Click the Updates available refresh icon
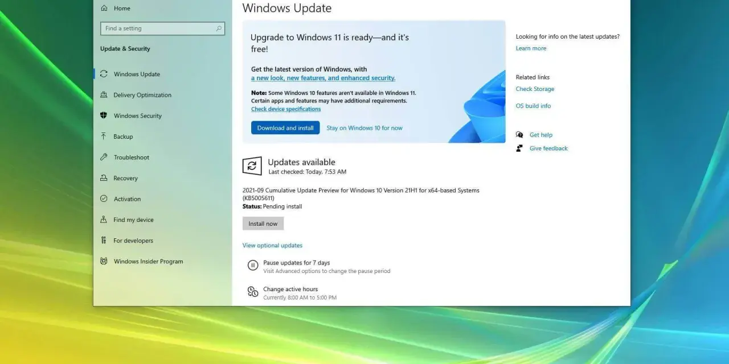This screenshot has width=729, height=364. click(x=252, y=166)
